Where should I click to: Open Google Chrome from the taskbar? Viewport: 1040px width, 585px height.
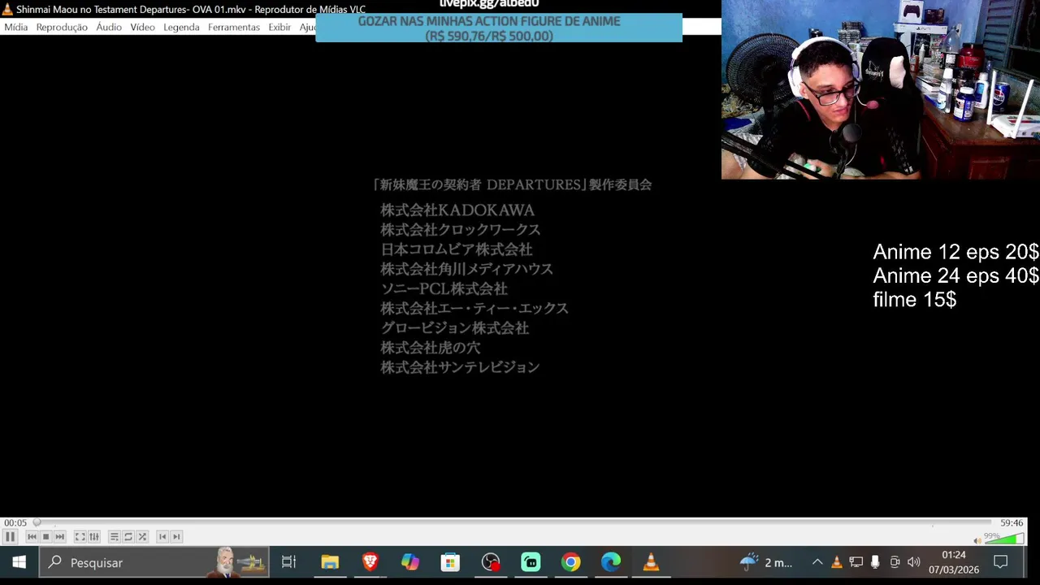(570, 562)
